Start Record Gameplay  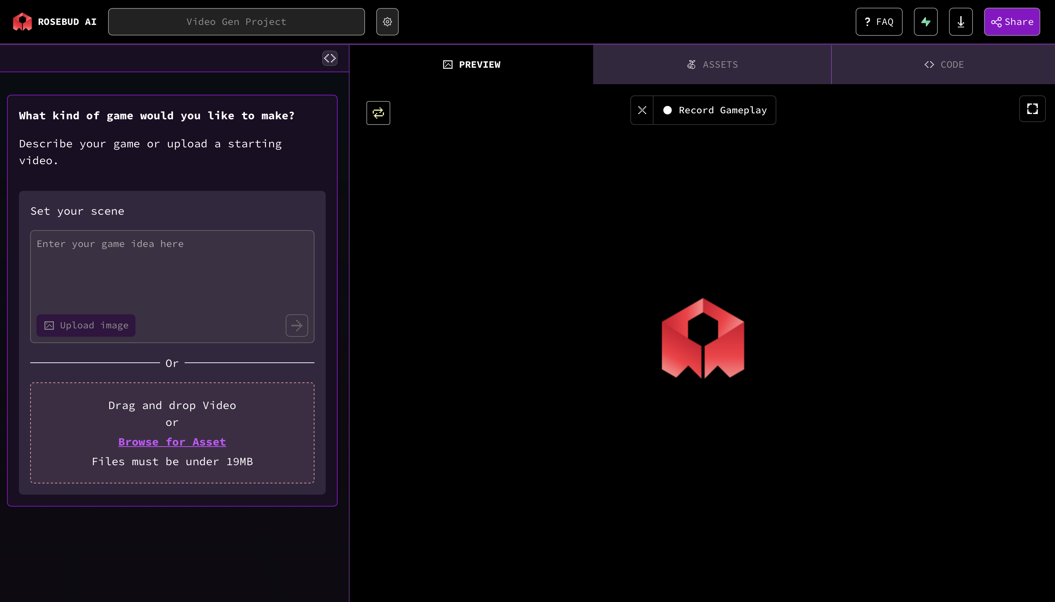coord(715,110)
